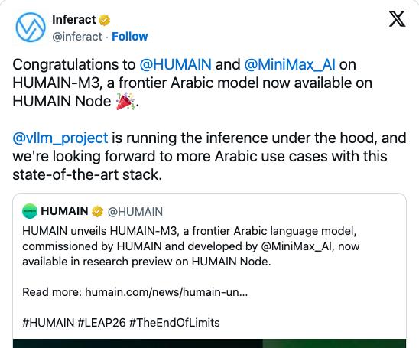This screenshot has height=348, width=419.
Task: Open the #LEAP26 hashtag
Action: point(102,323)
